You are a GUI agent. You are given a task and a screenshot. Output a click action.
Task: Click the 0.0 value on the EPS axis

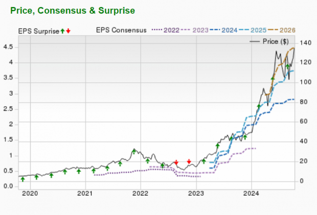(8, 186)
